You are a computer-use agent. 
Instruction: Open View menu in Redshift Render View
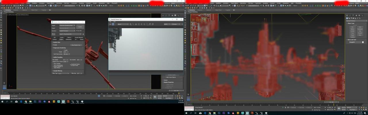coord(114,22)
